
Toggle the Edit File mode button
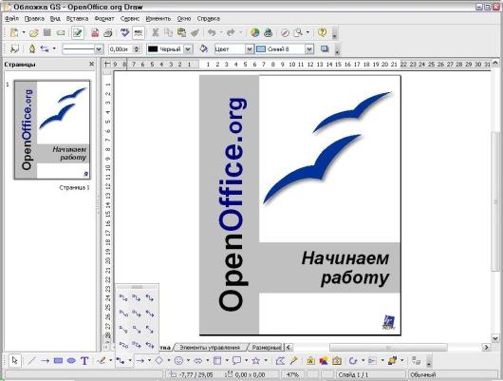(x=78, y=32)
